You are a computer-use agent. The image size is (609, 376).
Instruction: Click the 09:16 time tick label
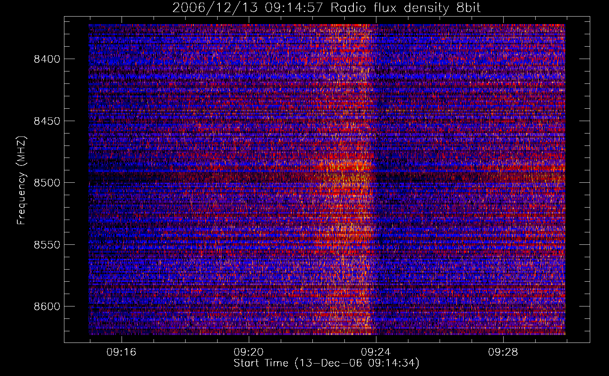click(x=122, y=352)
